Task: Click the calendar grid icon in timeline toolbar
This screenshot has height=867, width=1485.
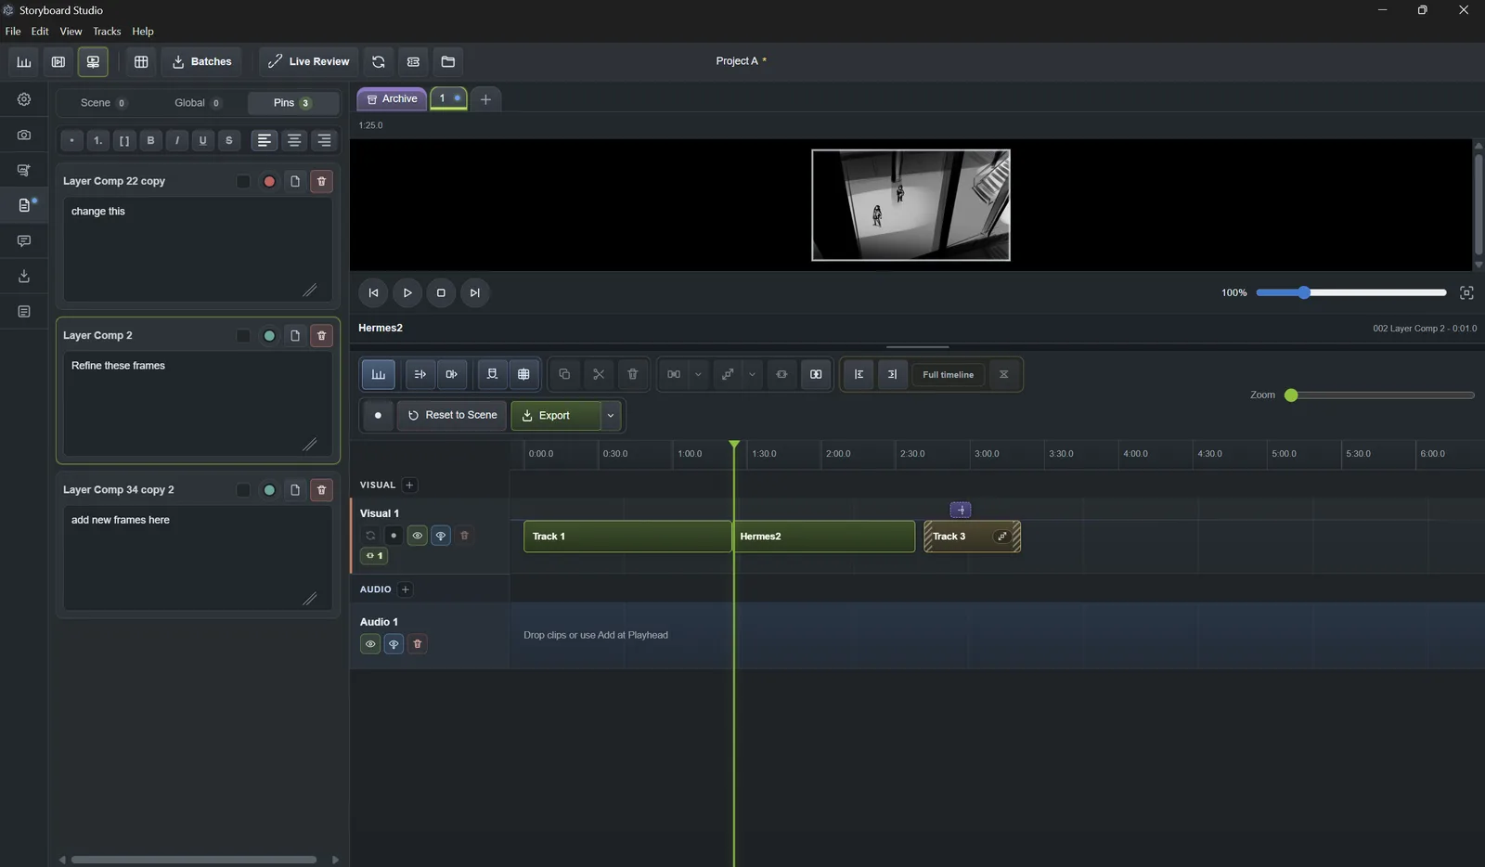Action: 523,374
